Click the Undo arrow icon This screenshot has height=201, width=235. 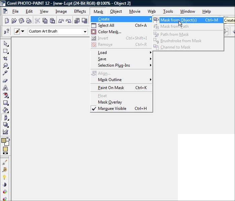click(x=61, y=21)
